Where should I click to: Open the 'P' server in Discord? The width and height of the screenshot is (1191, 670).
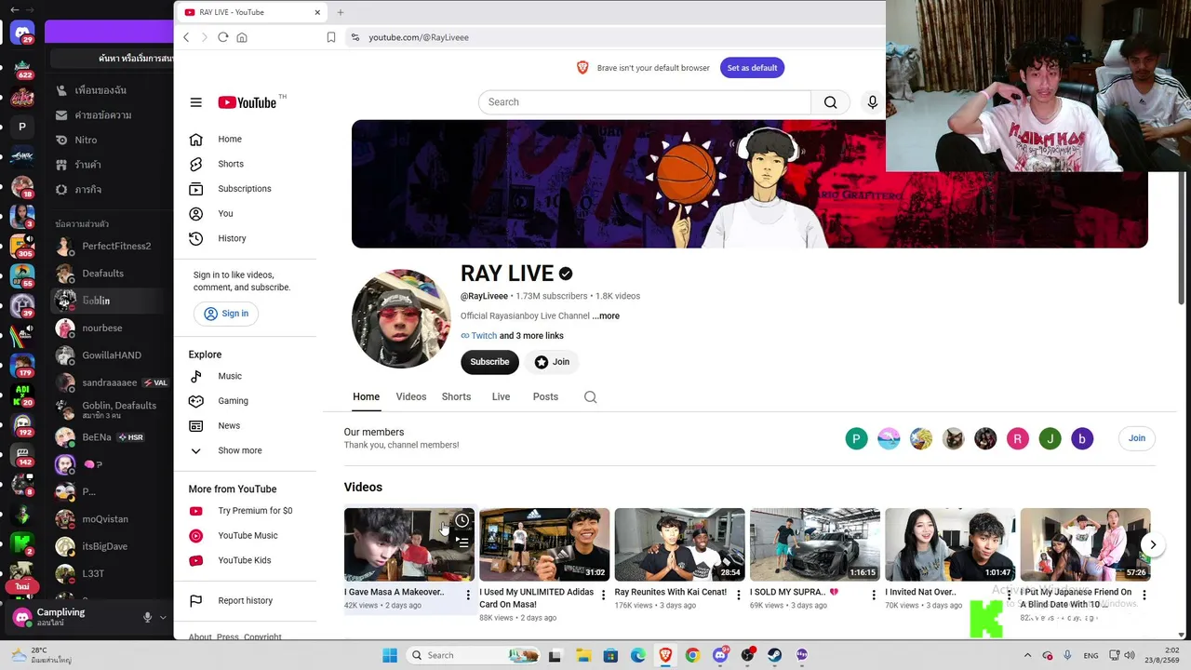point(22,127)
